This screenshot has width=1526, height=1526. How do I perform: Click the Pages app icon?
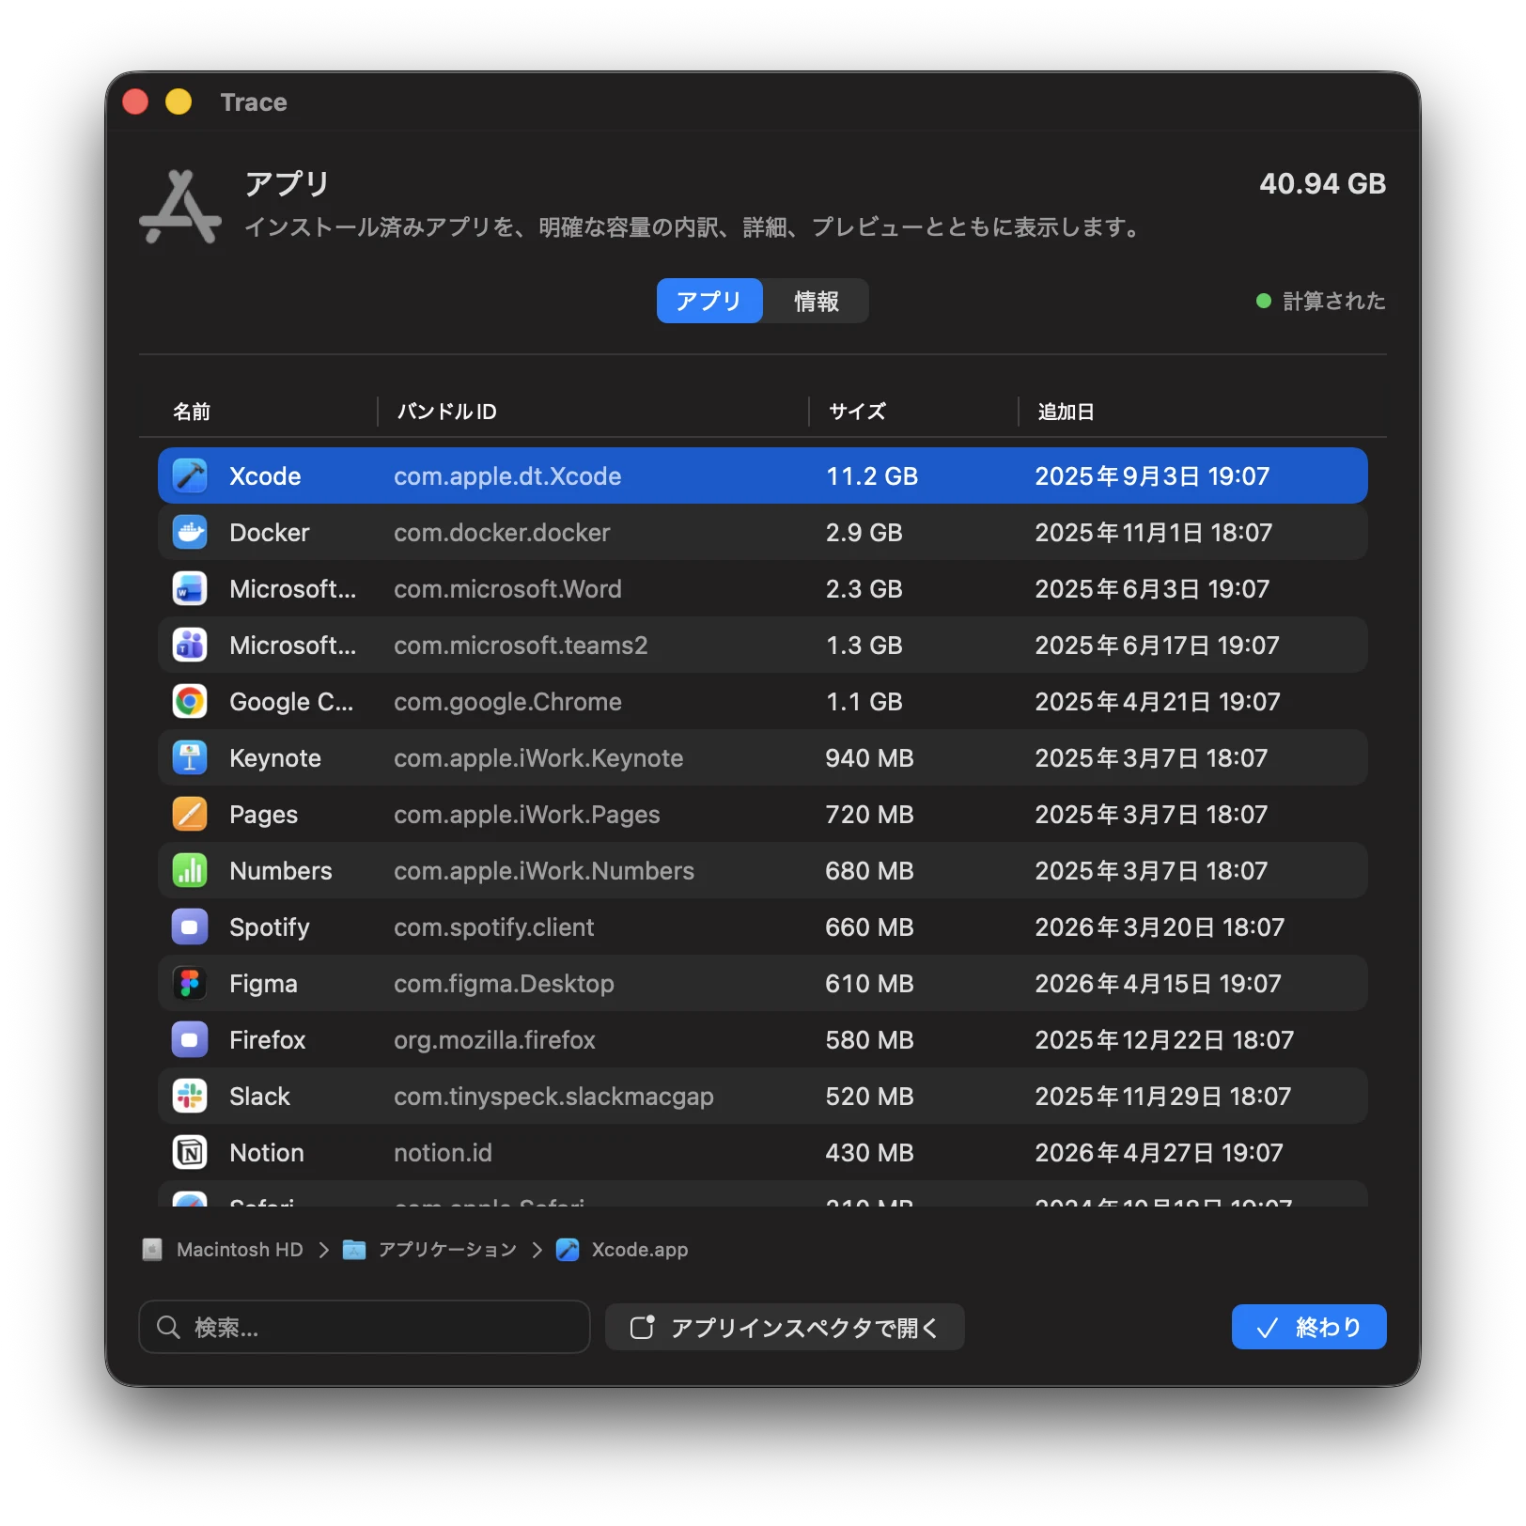click(x=190, y=815)
